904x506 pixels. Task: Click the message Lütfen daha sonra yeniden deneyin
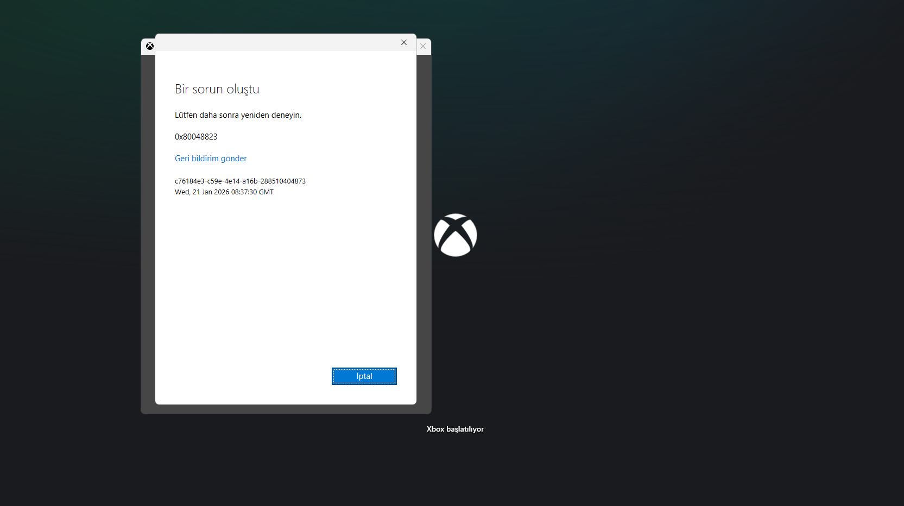[x=238, y=115]
